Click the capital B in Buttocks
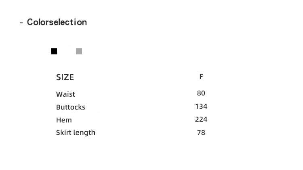The height and width of the screenshot is (170, 303). [59, 107]
